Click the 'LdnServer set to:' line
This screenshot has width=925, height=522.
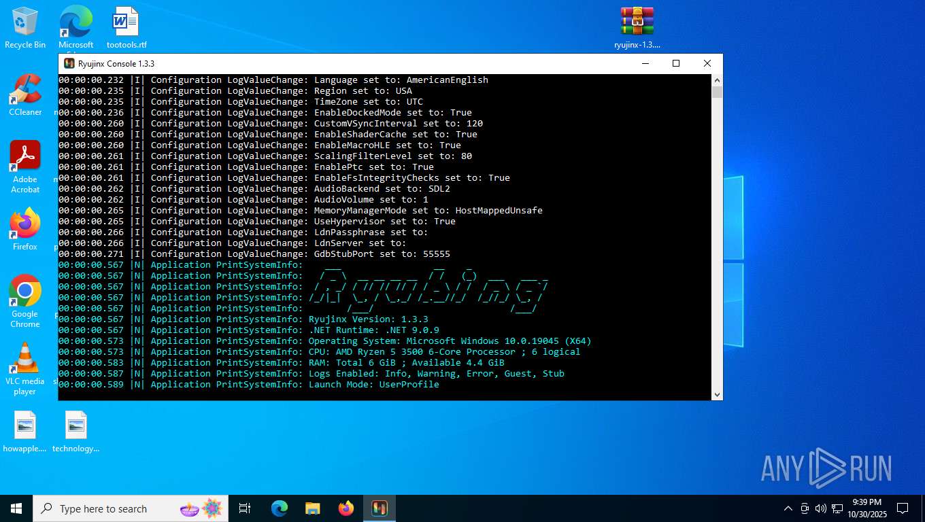(x=232, y=243)
